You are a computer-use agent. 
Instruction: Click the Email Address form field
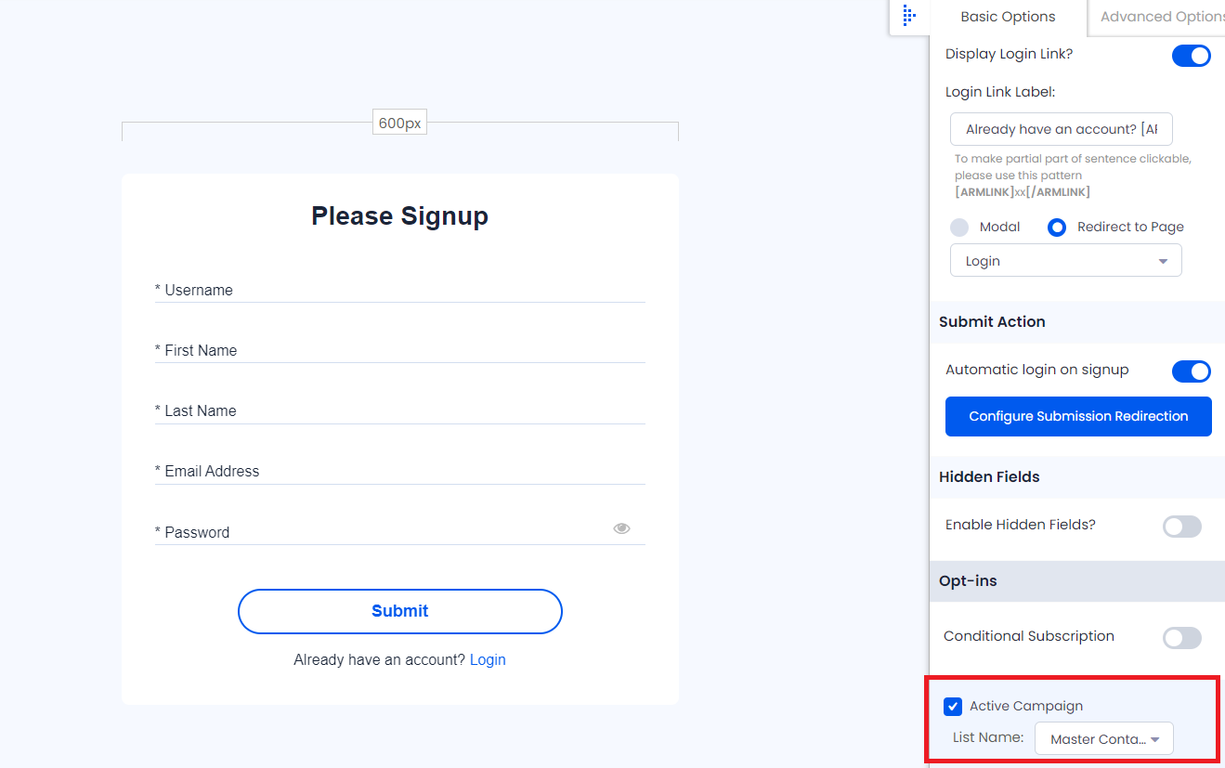click(x=400, y=471)
